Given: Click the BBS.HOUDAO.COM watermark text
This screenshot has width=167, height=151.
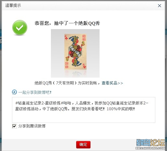Looking at the screenshot, I should coord(150,148).
